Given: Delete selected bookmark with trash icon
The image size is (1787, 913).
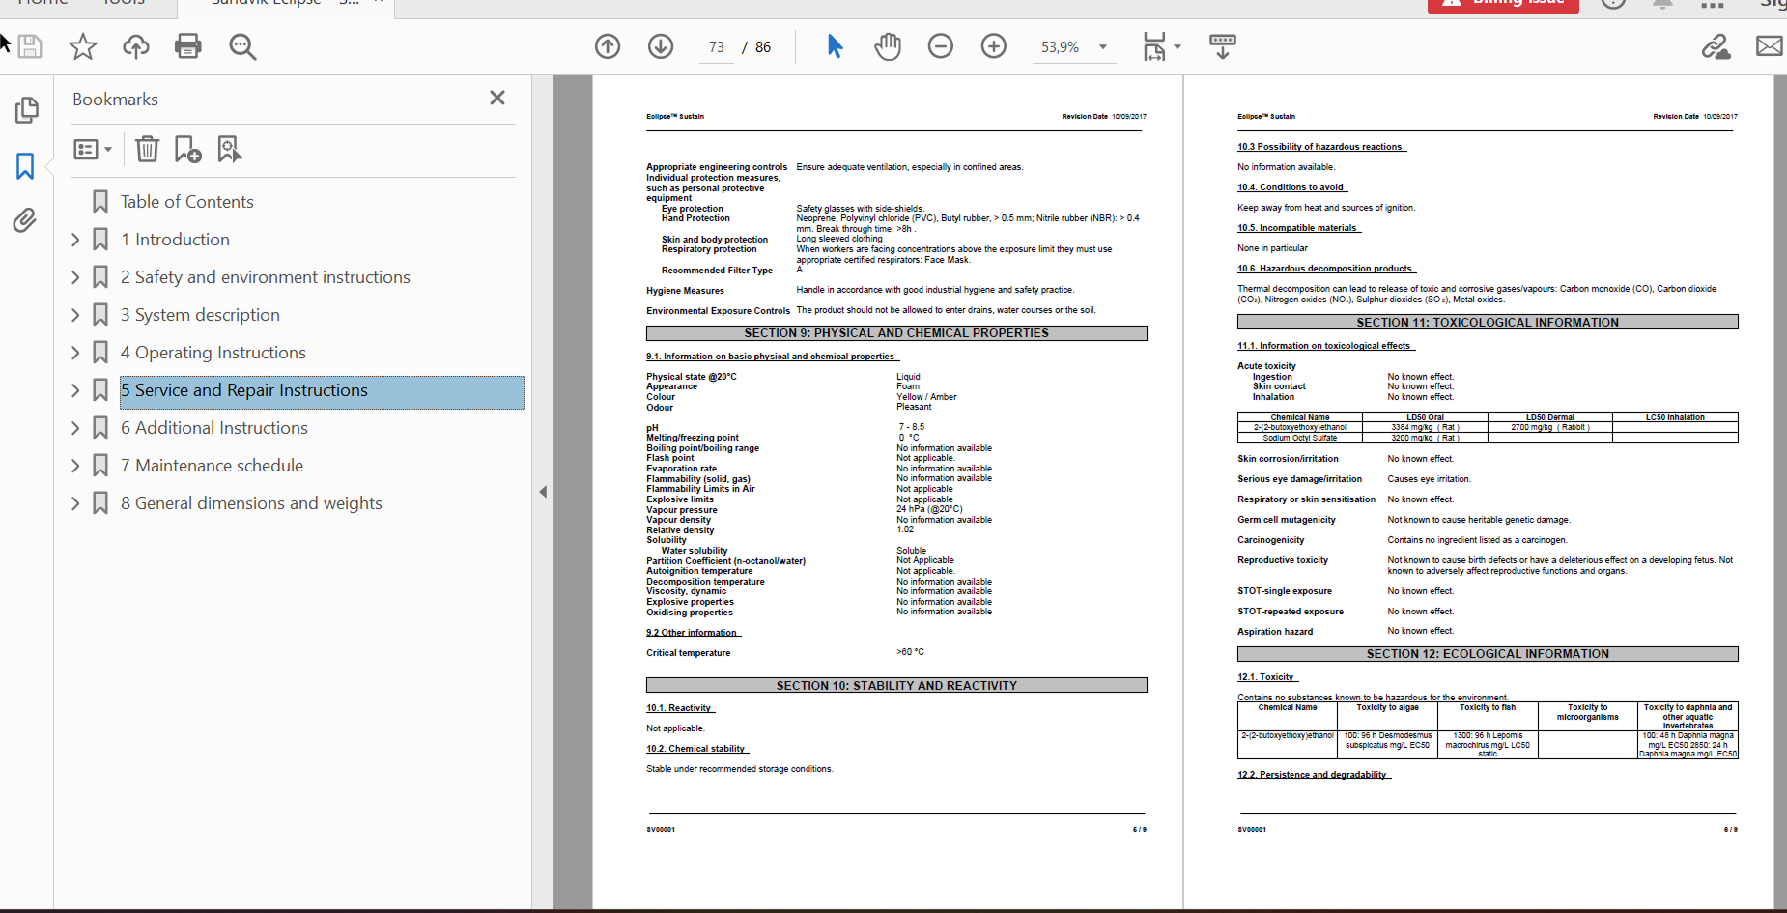Looking at the screenshot, I should [x=147, y=149].
